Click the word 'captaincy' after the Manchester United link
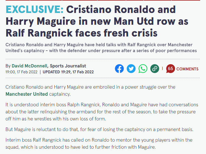The width and height of the screenshot is (206, 154). tap(60, 94)
